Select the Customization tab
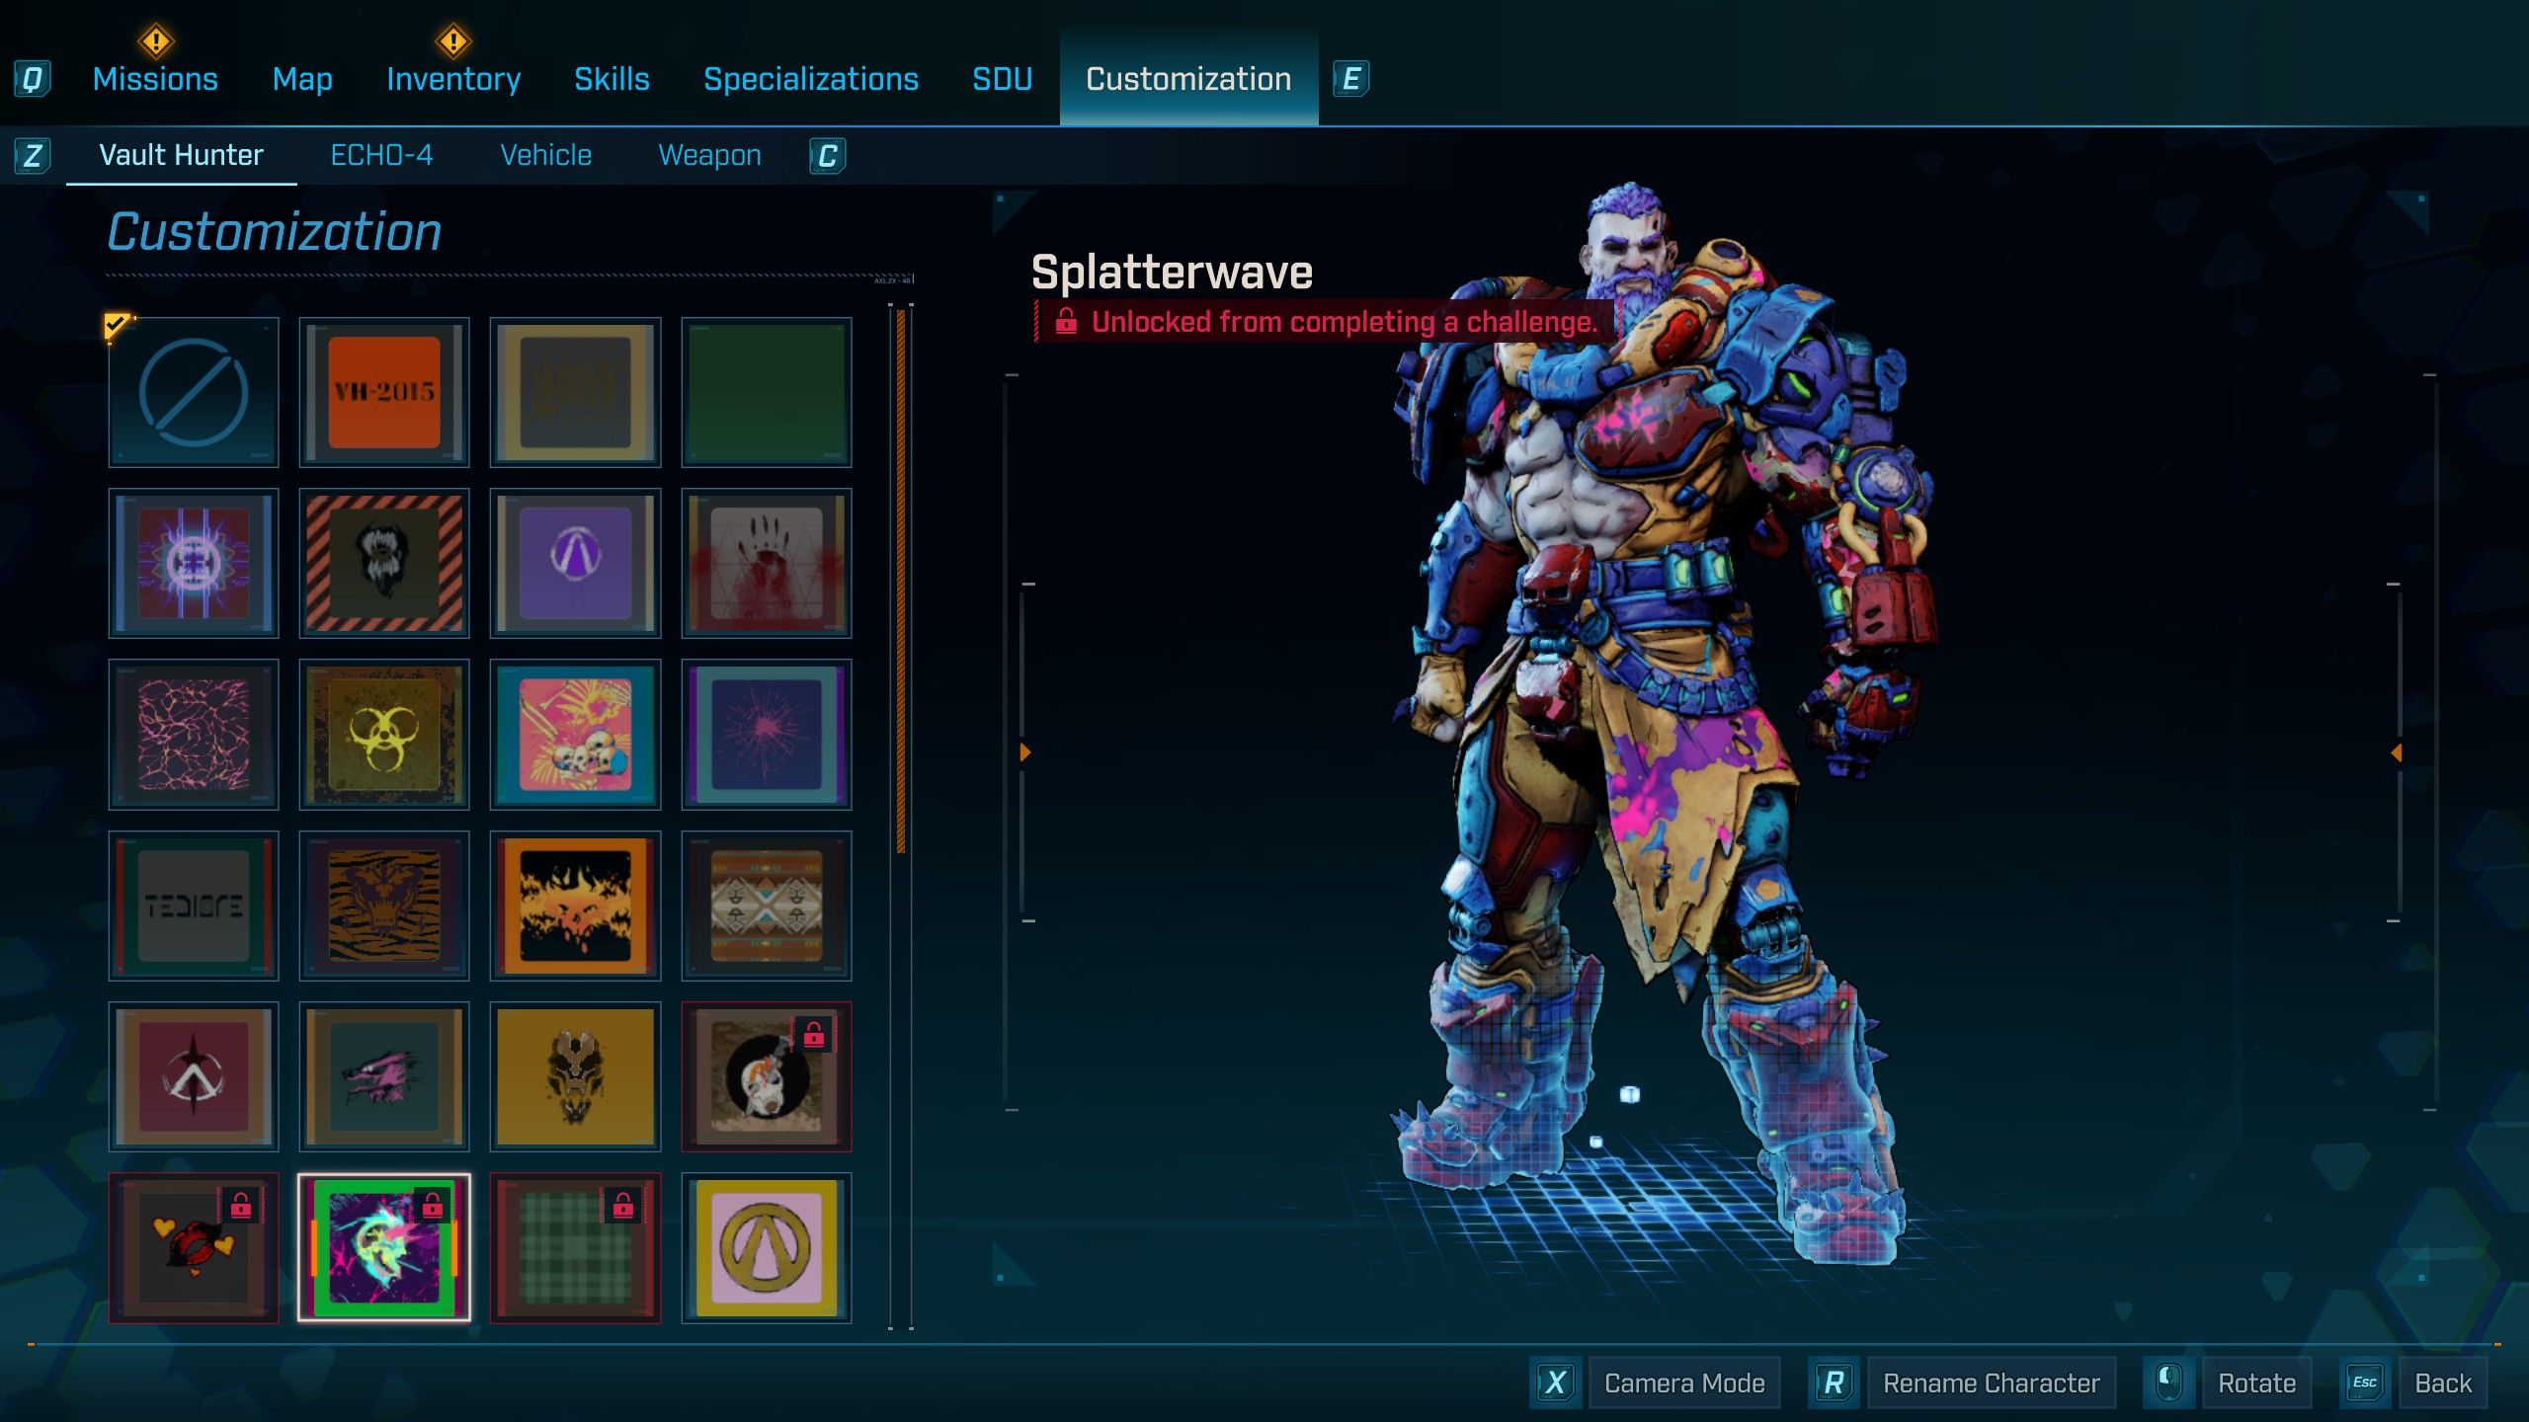The height and width of the screenshot is (1422, 2529). coord(1188,79)
